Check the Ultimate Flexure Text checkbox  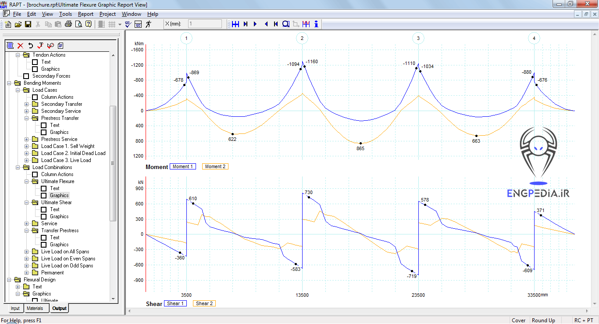coord(44,188)
